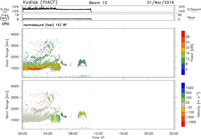Pick the red top segment of Power color bar
The image size is (201, 139).
(x=183, y=34)
